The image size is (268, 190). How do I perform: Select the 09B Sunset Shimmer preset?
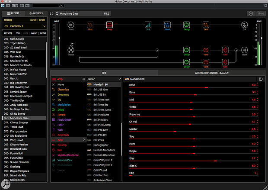pos(24,162)
